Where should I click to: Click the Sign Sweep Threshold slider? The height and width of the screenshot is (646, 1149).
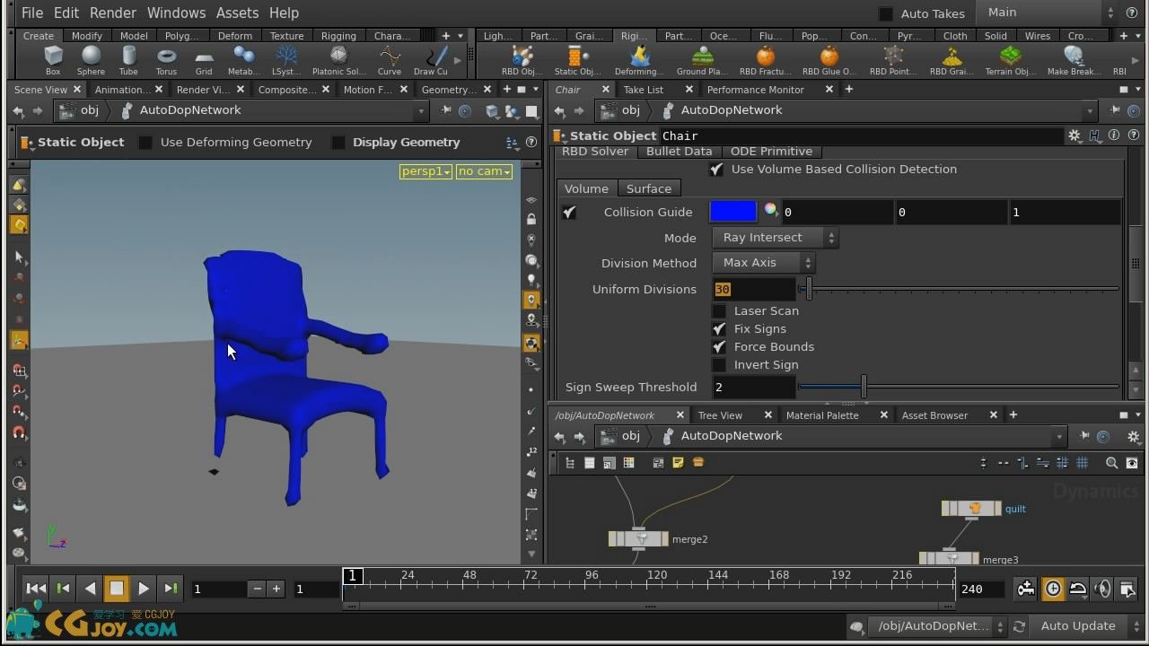point(959,387)
